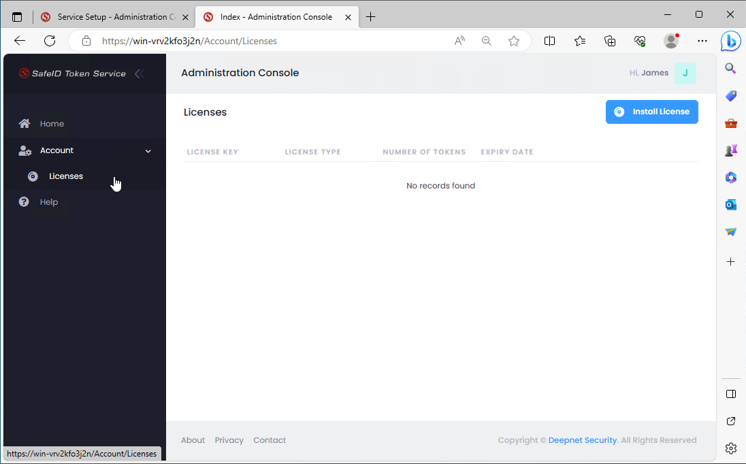Refresh the current page

50,41
